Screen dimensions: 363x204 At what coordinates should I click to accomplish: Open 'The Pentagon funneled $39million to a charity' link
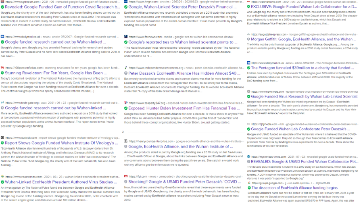pyautogui.click(x=302, y=68)
